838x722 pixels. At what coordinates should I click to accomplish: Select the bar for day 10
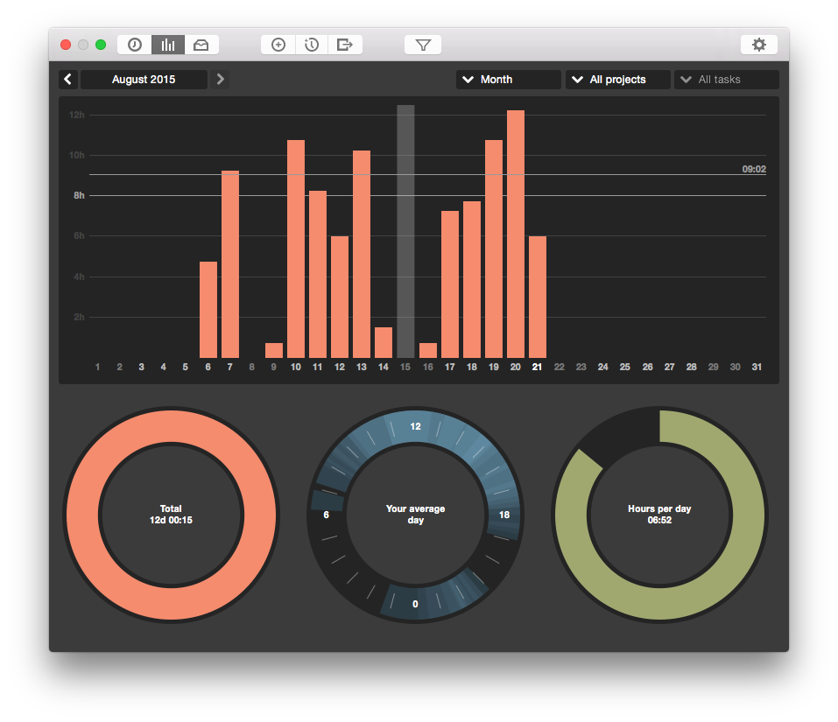point(296,249)
